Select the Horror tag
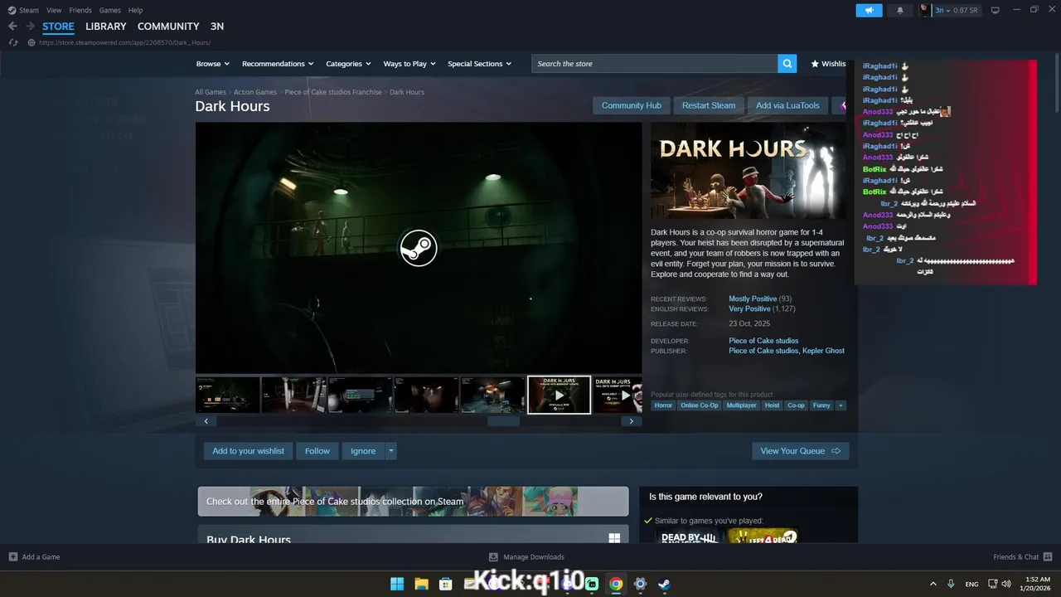 click(663, 405)
